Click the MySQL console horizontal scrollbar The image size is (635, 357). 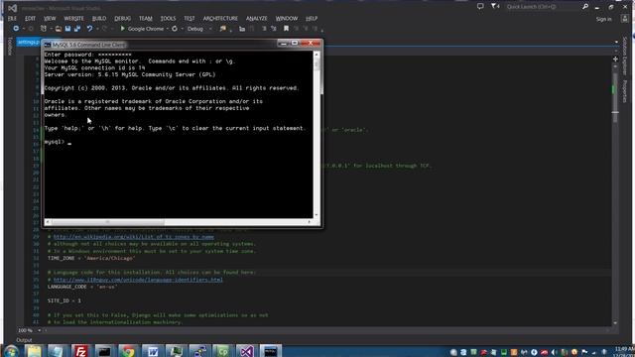179,222
